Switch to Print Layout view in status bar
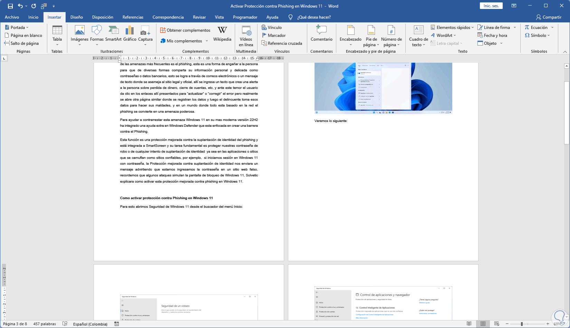The width and height of the screenshot is (570, 328). pyautogui.click(x=483, y=324)
